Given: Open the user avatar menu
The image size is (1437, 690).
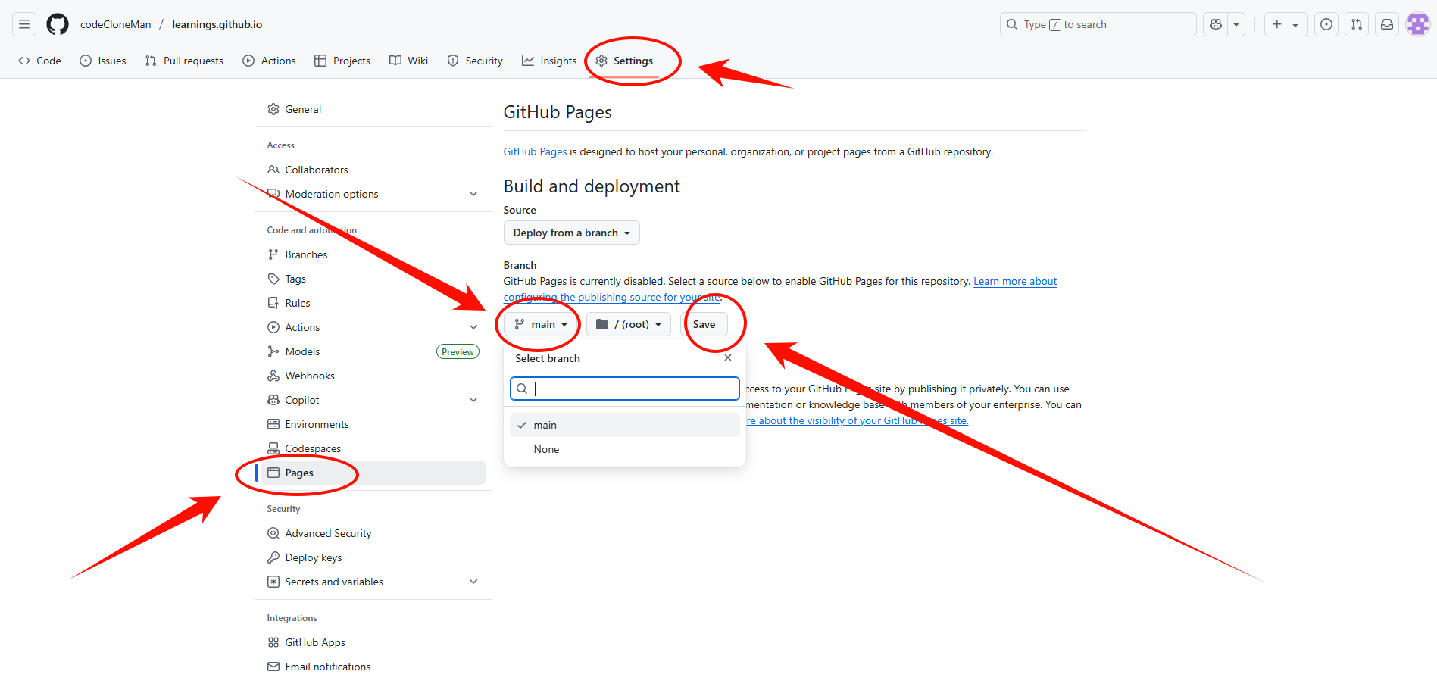Looking at the screenshot, I should (x=1417, y=24).
